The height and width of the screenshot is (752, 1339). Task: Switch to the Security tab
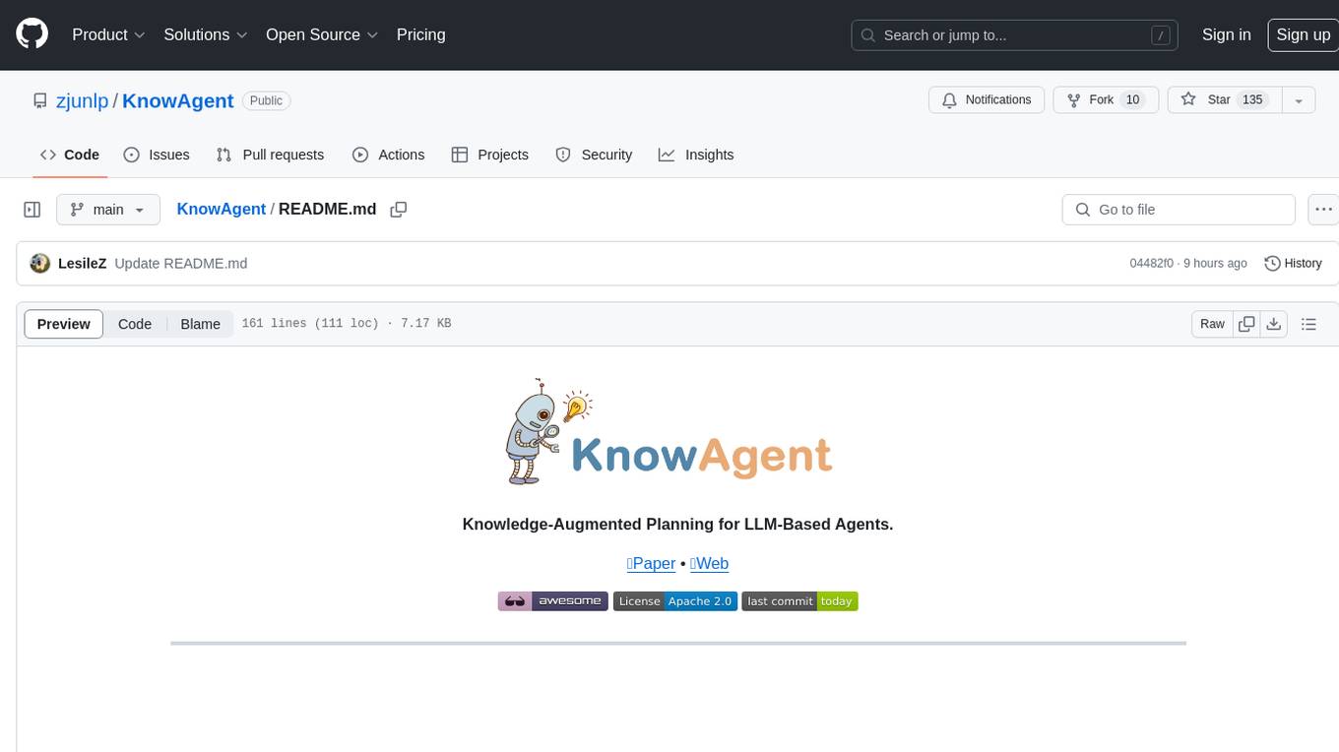pyautogui.click(x=594, y=155)
